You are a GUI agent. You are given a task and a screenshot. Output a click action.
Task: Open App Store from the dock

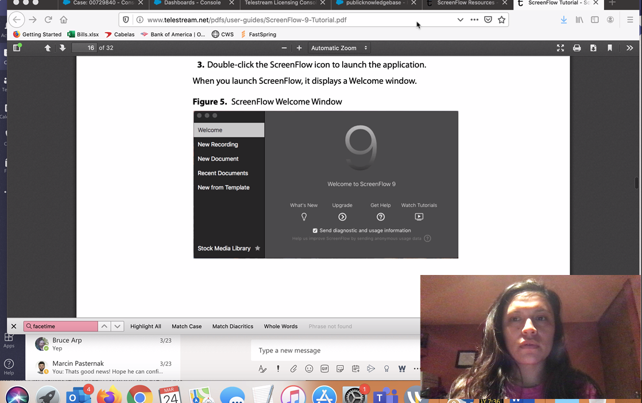(324, 396)
